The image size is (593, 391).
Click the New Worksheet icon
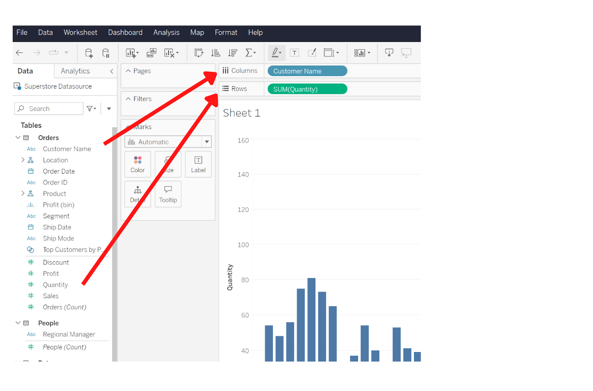[x=131, y=53]
